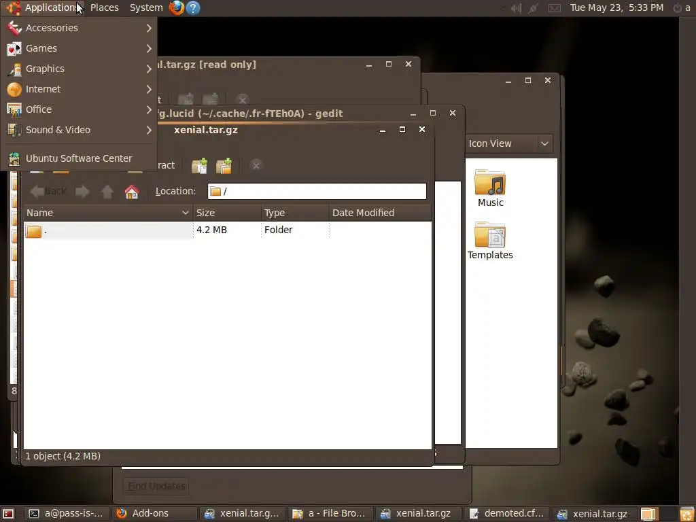696x522 pixels.
Task: Launch Firefox from the top panel
Action: pyautogui.click(x=176, y=7)
